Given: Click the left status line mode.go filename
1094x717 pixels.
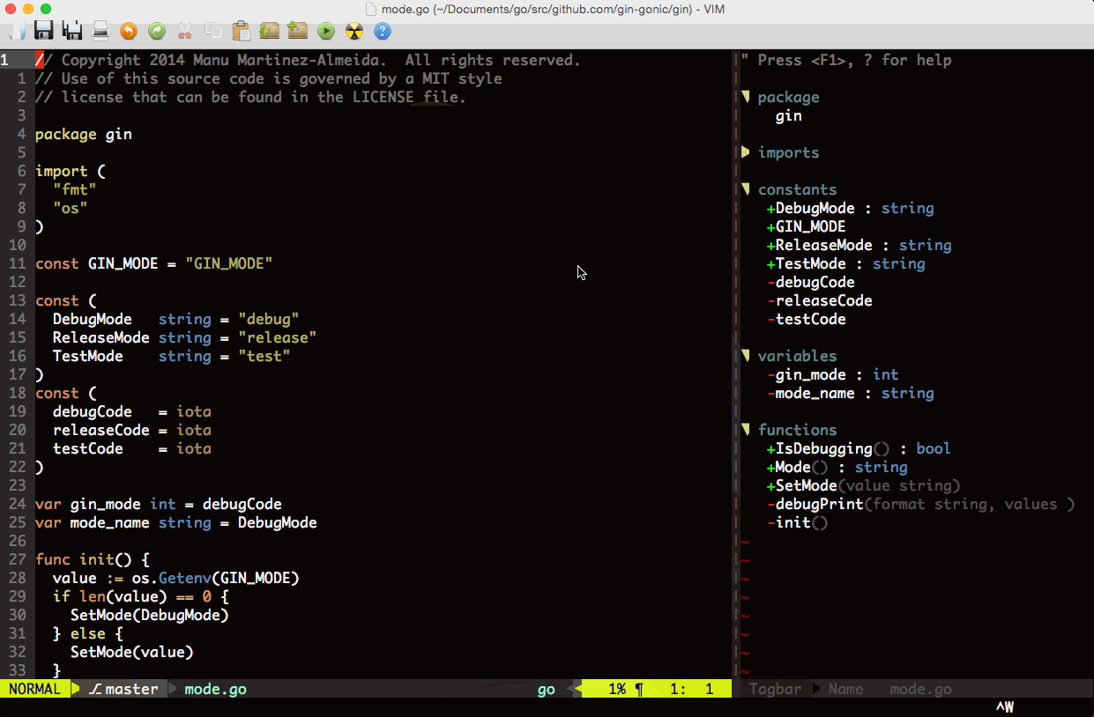Looking at the screenshot, I should (216, 689).
